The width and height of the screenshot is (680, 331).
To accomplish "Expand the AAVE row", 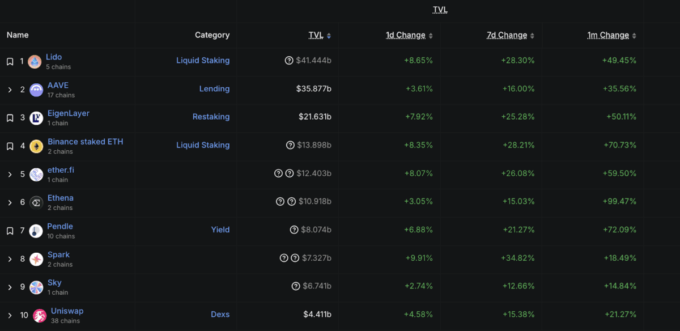I will pyautogui.click(x=10, y=90).
